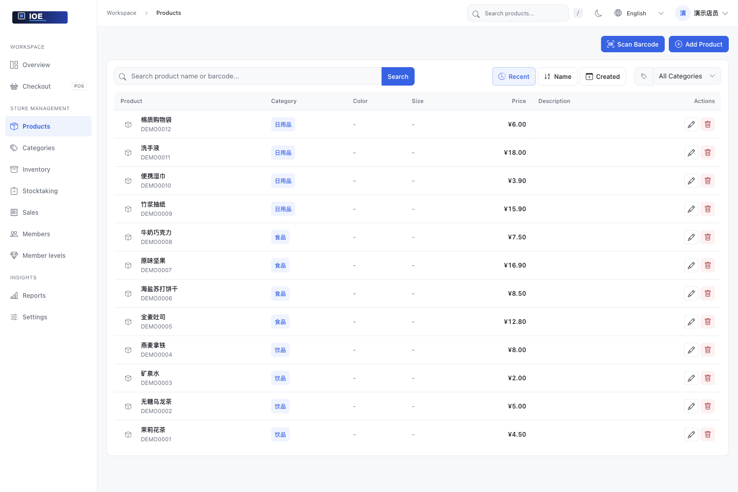This screenshot has height=492, width=738.
Task: Edit product 全麦吐司 with pencil icon
Action: tap(691, 322)
